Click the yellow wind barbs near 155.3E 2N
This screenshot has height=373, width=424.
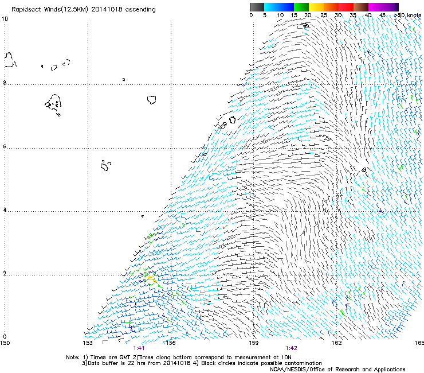[x=152, y=279]
